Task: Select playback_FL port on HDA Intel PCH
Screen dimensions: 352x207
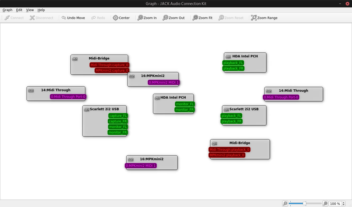Action: pos(233,63)
